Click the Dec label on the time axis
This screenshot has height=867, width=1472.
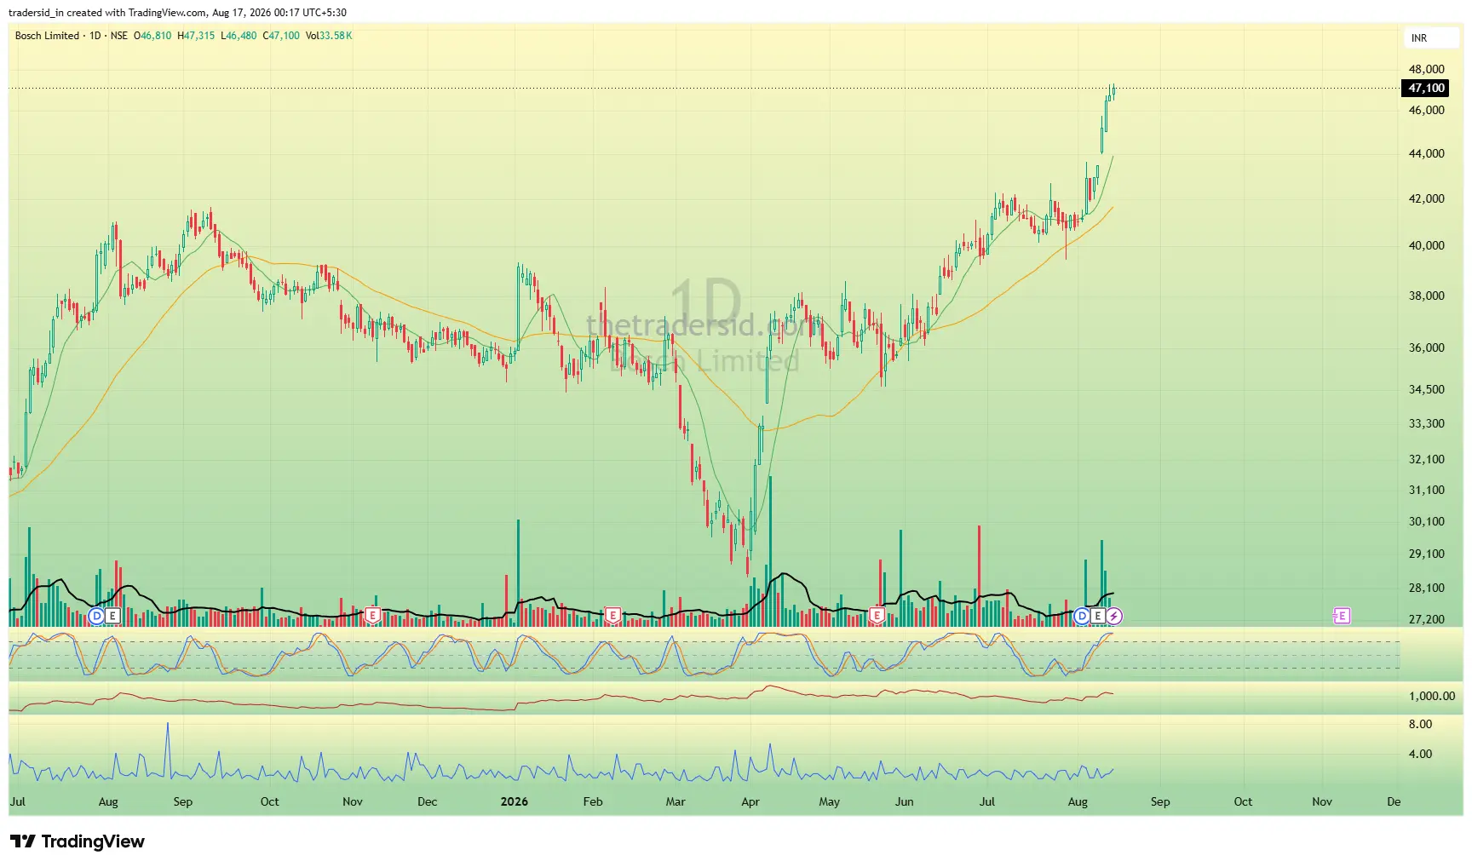pos(428,801)
